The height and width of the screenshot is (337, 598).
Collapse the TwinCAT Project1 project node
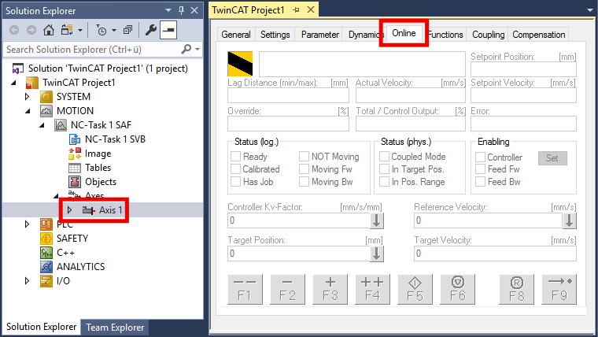click(x=13, y=83)
